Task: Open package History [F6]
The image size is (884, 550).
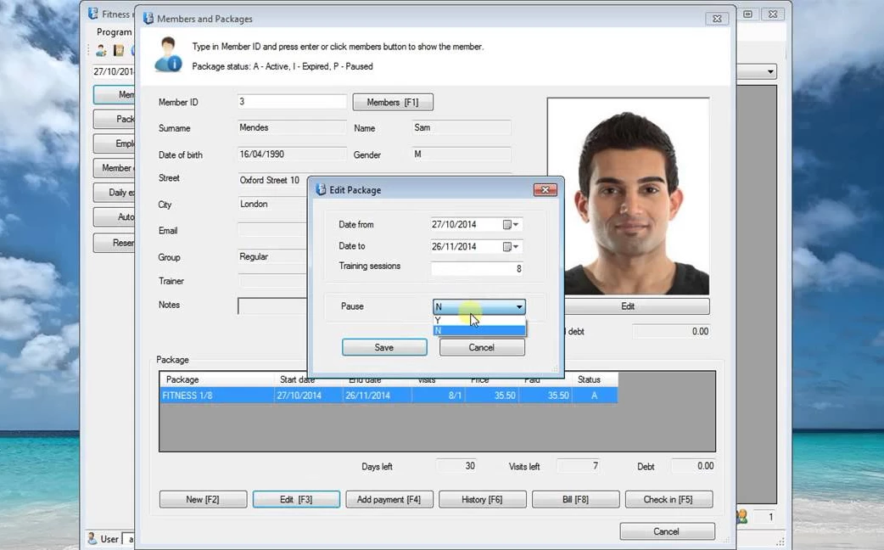Action: pyautogui.click(x=482, y=499)
